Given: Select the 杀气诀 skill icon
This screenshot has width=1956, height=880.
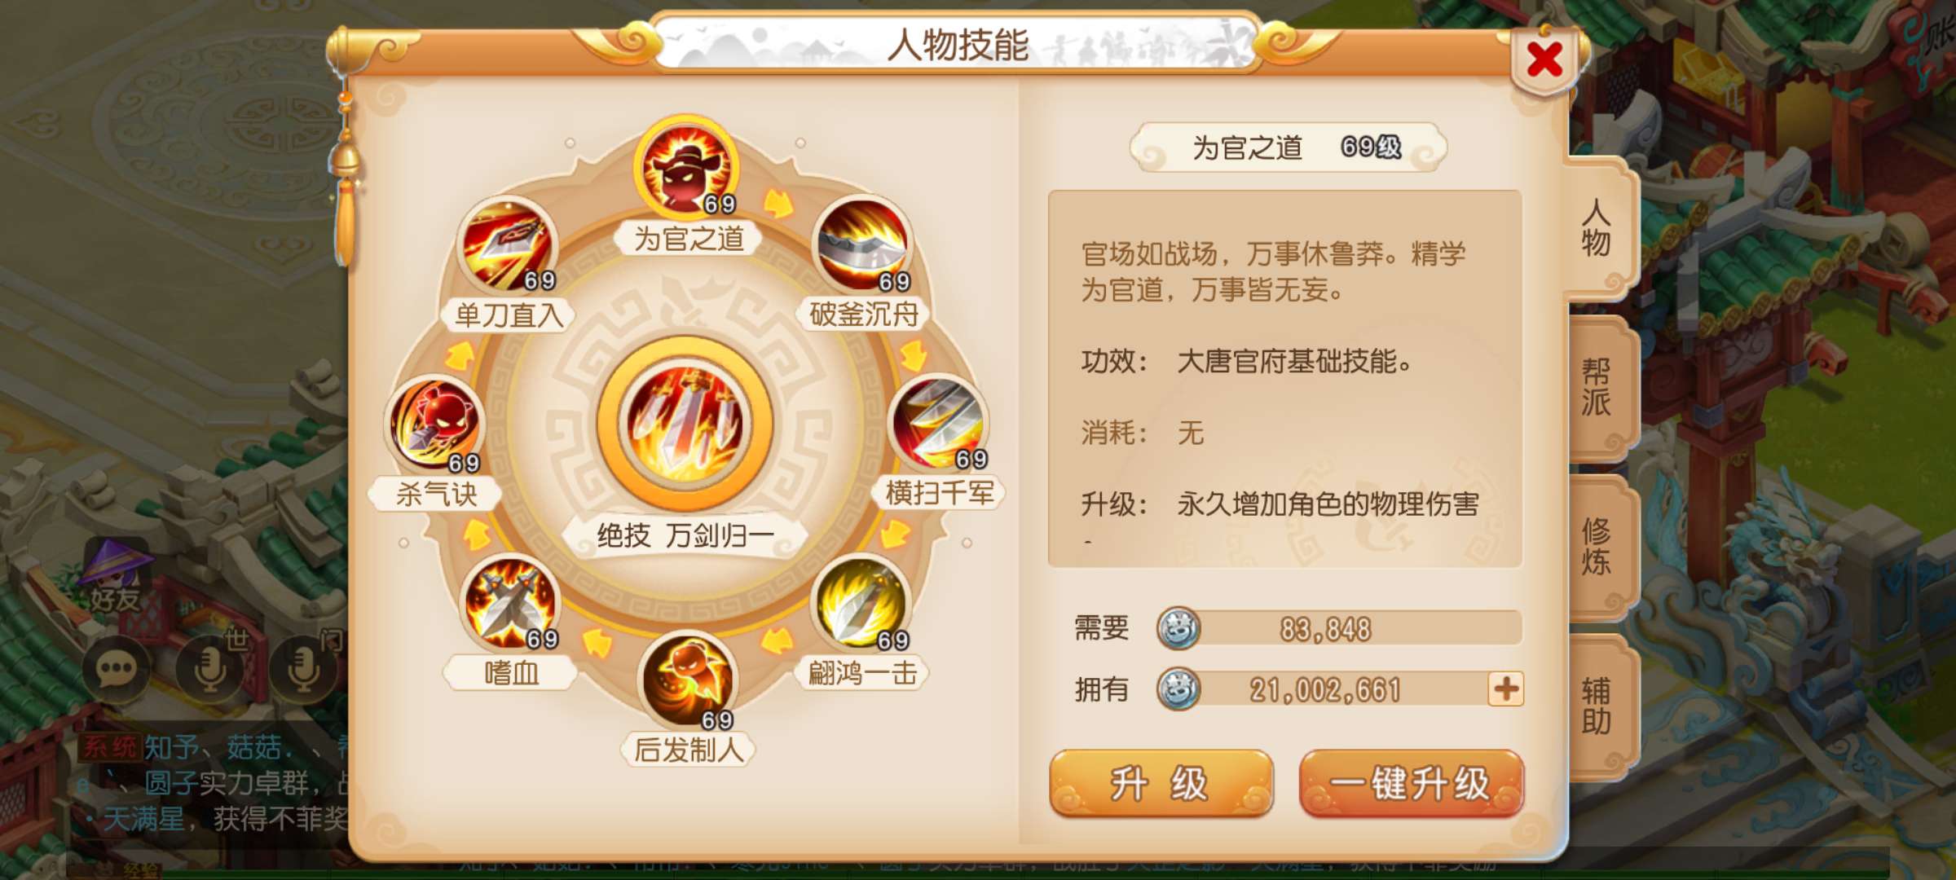Looking at the screenshot, I should [x=434, y=425].
